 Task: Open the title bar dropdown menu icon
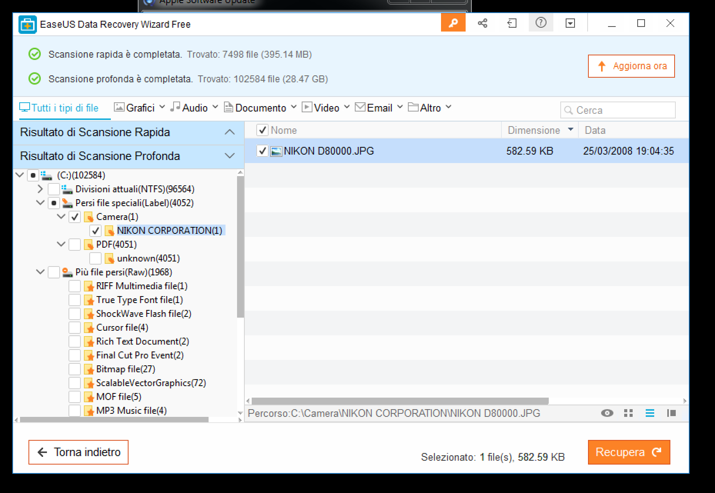(x=570, y=23)
